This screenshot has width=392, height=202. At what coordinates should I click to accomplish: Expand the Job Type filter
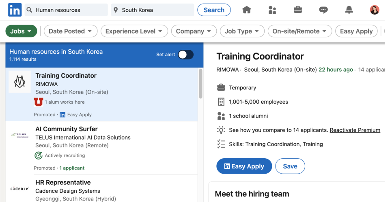(242, 31)
